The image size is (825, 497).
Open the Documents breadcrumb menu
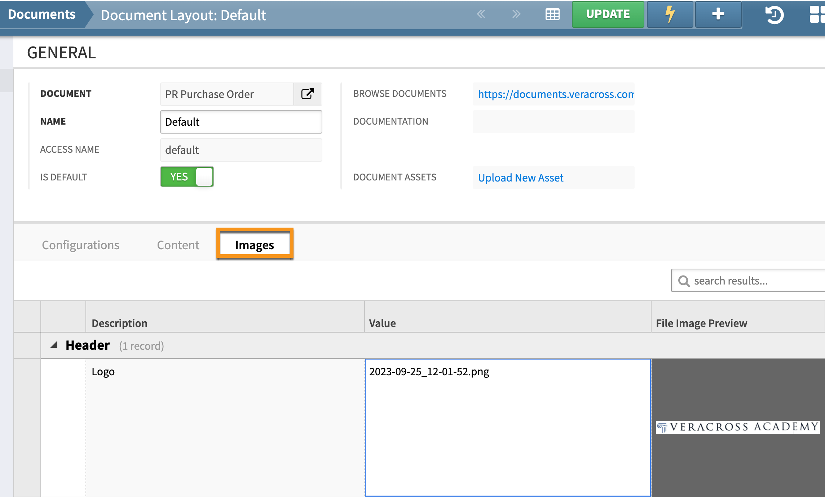click(41, 14)
